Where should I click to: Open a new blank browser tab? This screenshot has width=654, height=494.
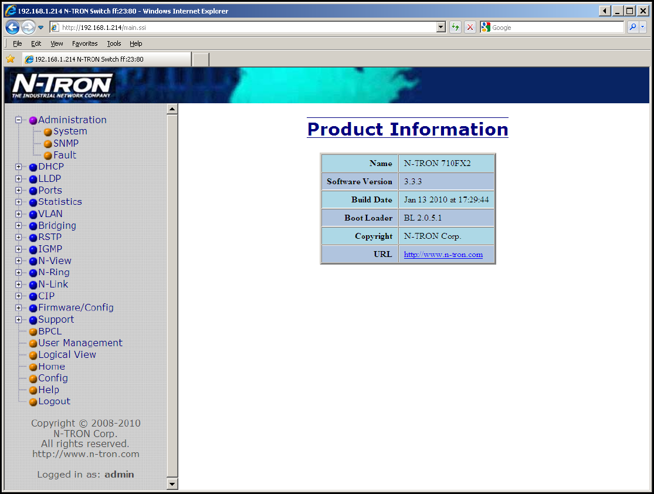(x=201, y=60)
